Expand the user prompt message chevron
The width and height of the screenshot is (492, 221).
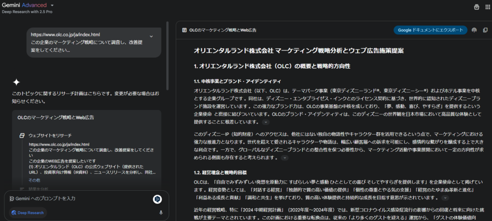point(151,37)
